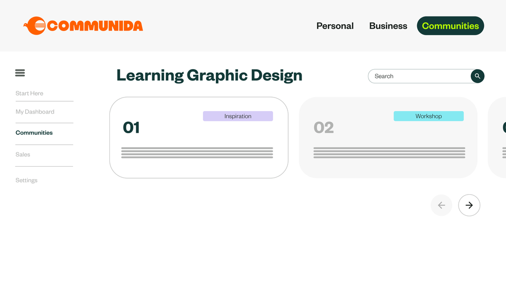Viewport: 506px width, 284px height.
Task: Click the purple Inspiration tag
Action: tap(238, 116)
